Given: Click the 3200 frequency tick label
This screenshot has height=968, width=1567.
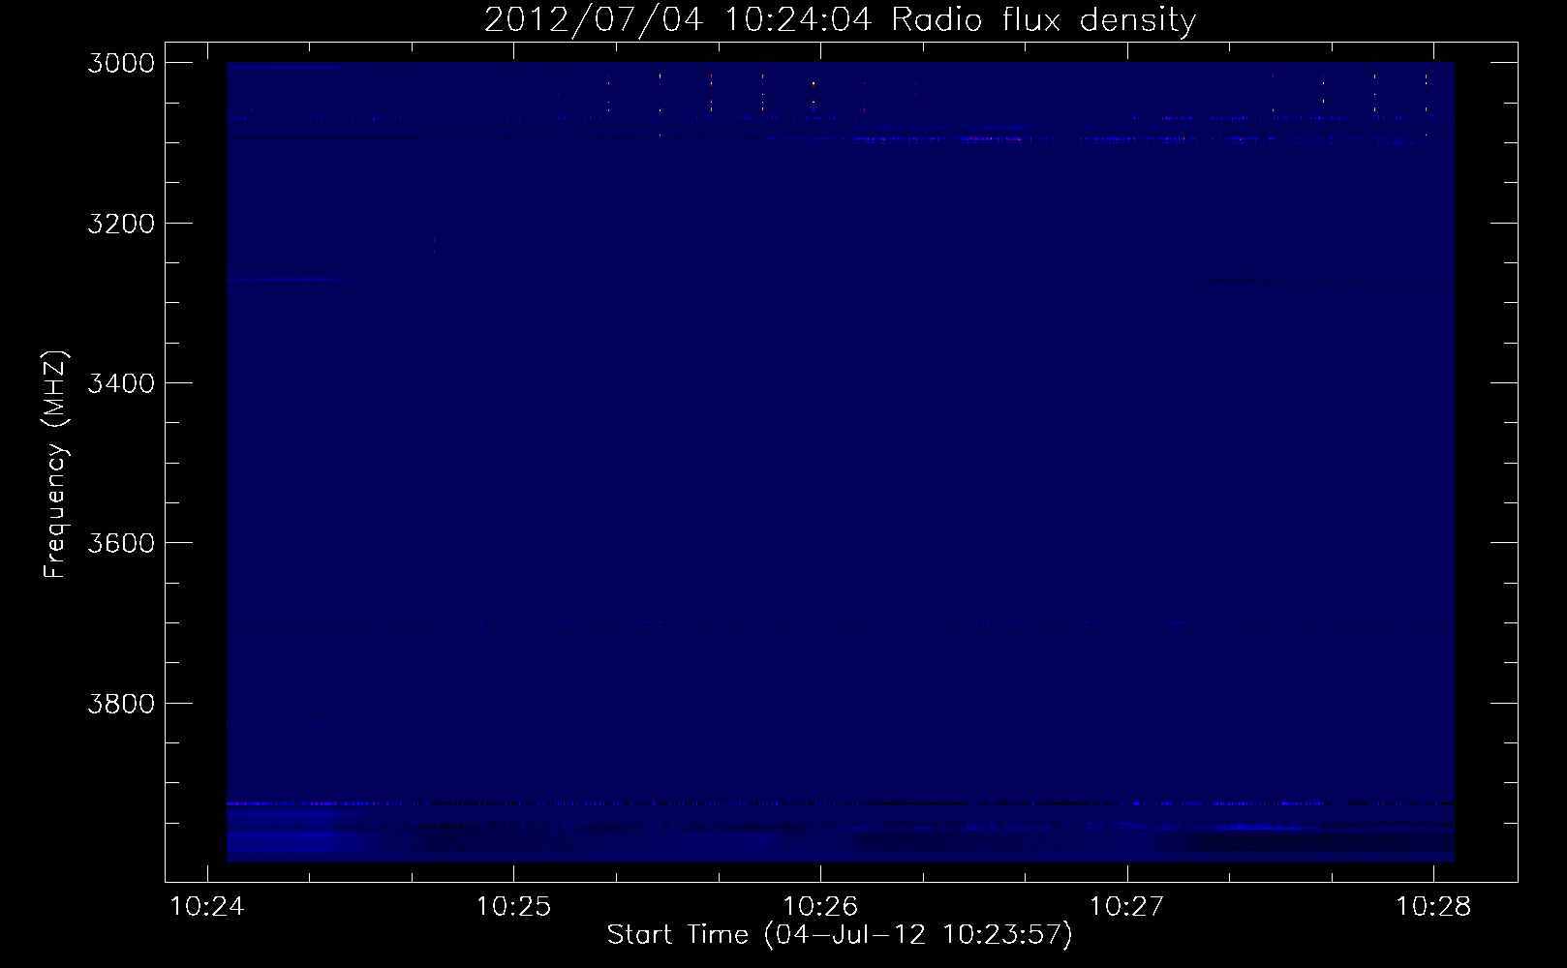Looking at the screenshot, I should coord(121,224).
